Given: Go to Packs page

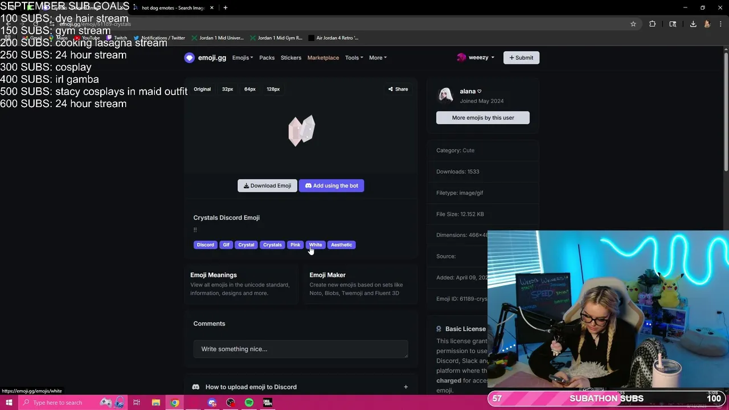Looking at the screenshot, I should (267, 58).
